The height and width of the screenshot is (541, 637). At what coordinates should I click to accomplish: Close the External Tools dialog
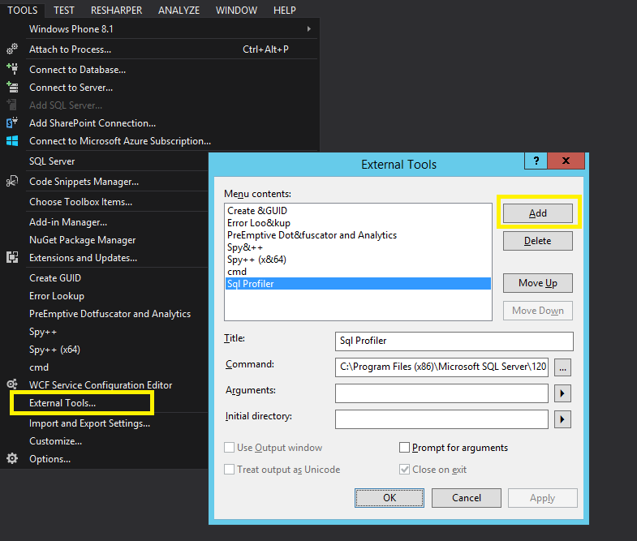tap(566, 161)
